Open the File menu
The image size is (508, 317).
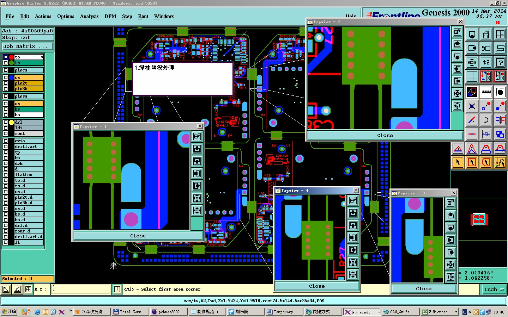10,16
